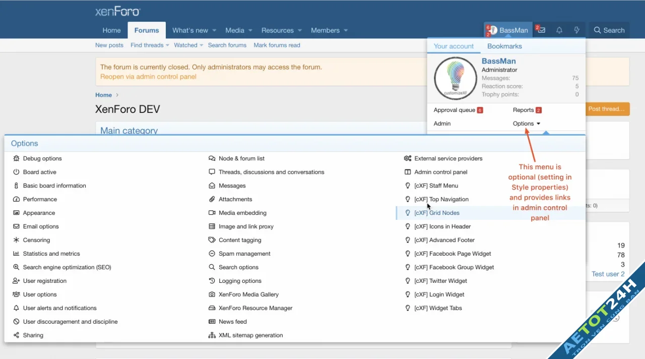Open the Board active setting
This screenshot has height=359, width=645.
[39, 172]
